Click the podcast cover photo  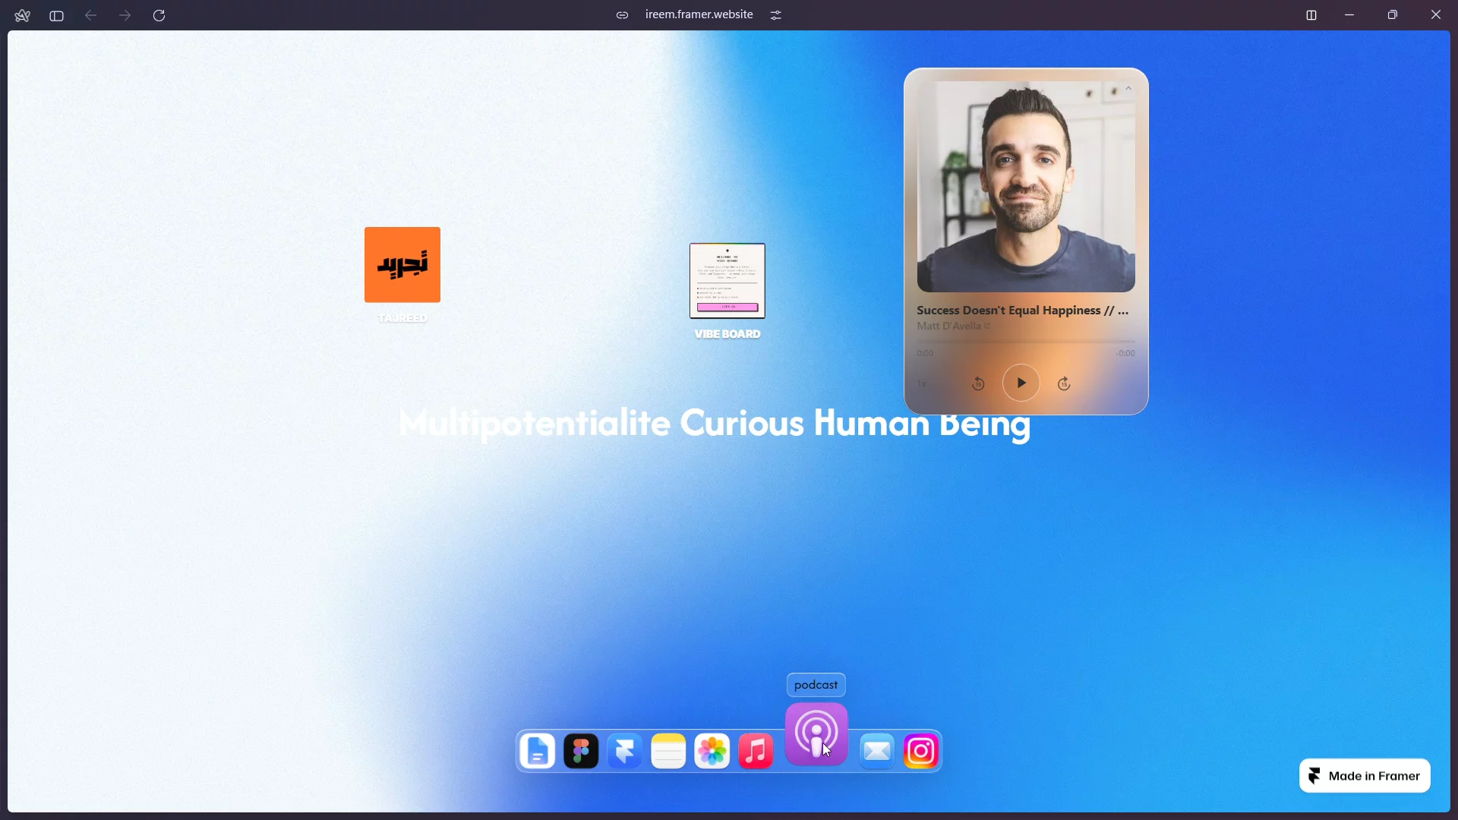[x=1026, y=187]
